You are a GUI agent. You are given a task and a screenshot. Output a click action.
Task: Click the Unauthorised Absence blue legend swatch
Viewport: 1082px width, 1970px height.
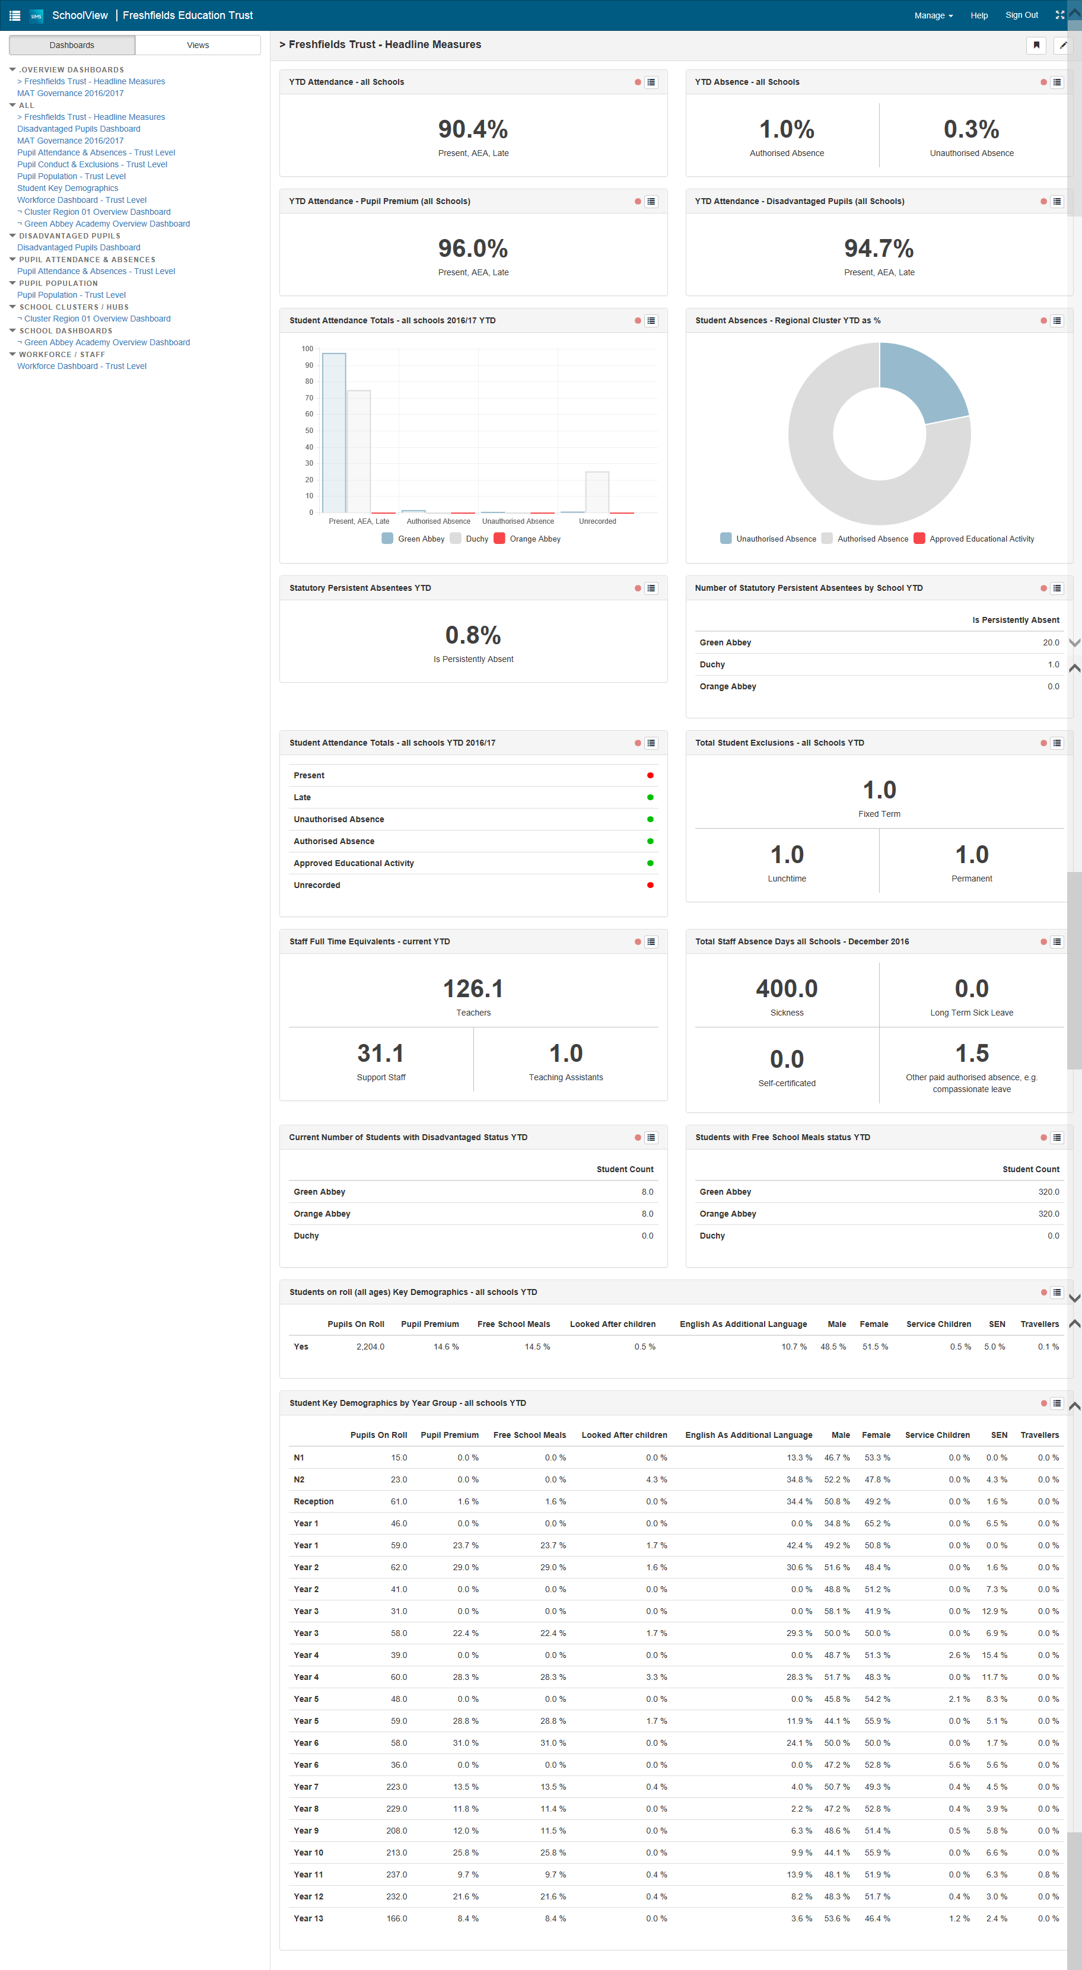pyautogui.click(x=725, y=539)
